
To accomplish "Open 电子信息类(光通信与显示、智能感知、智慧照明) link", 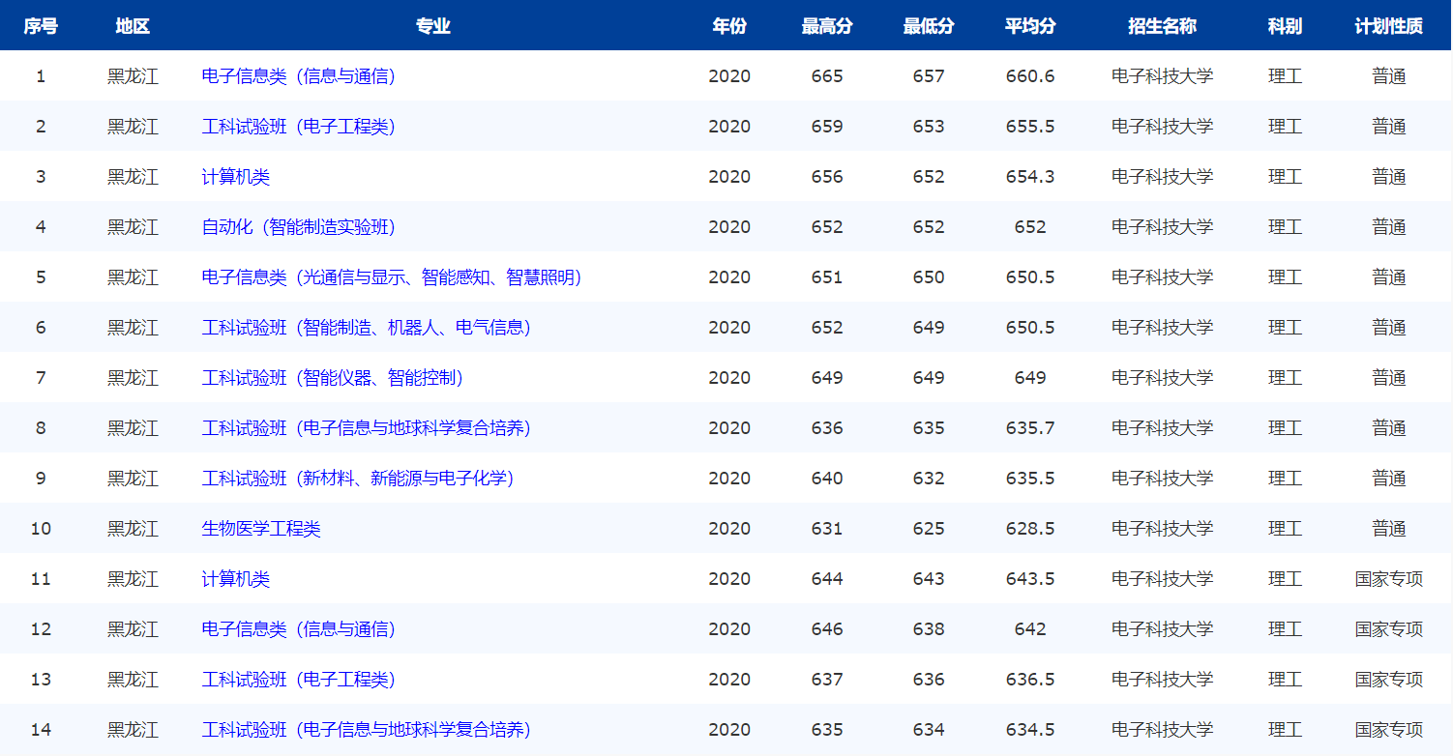I will click(392, 276).
